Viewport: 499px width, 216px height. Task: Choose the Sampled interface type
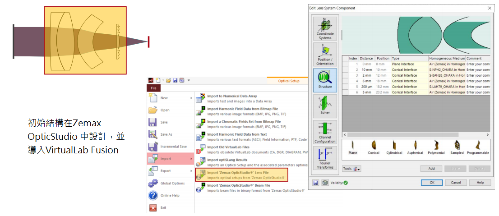[x=457, y=148]
